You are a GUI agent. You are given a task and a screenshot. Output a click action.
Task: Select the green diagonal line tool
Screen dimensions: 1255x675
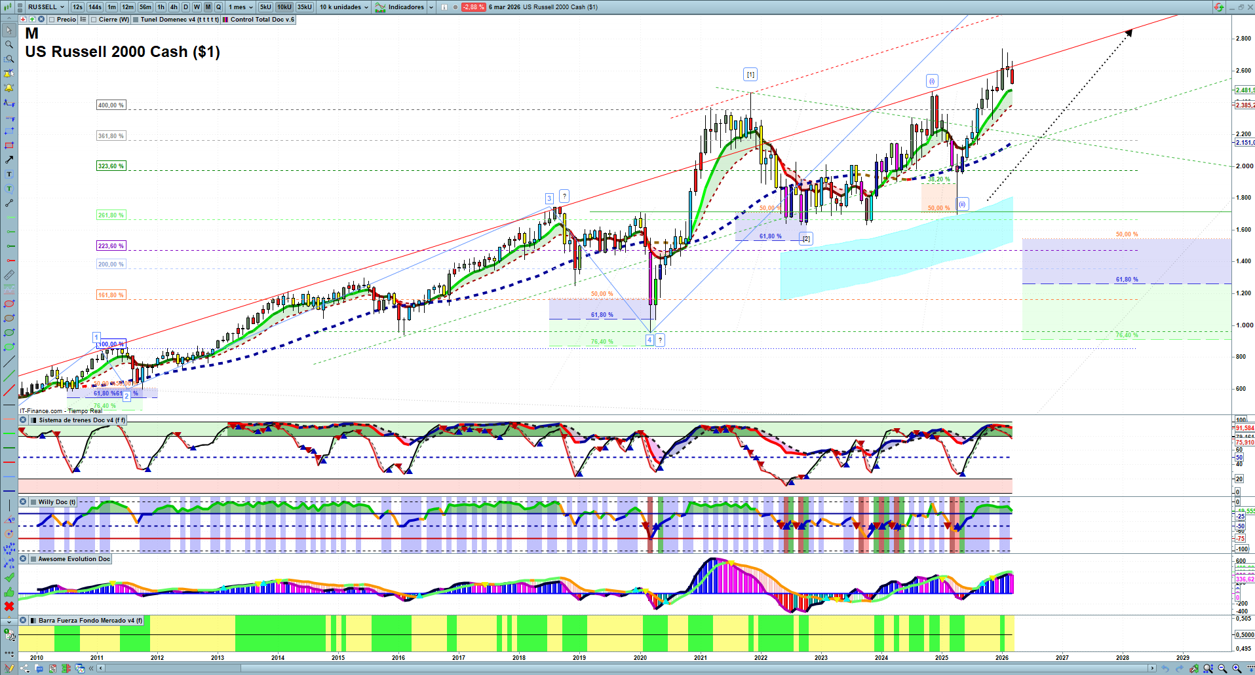coord(9,376)
